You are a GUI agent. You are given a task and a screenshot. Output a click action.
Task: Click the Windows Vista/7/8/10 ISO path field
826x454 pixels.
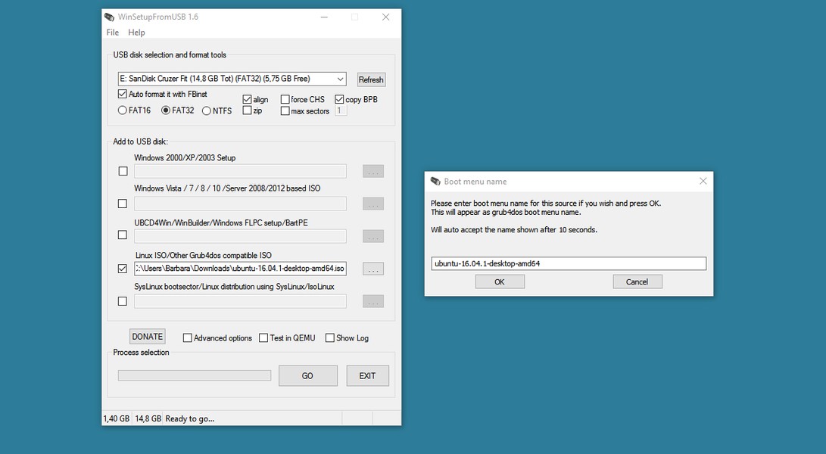pos(240,204)
